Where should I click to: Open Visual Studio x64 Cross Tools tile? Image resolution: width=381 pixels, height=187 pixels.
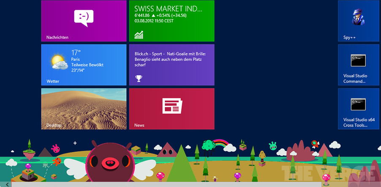click(359, 109)
